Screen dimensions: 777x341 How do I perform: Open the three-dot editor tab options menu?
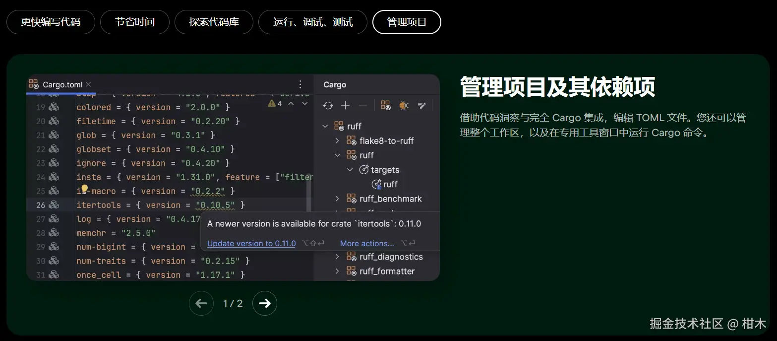tap(300, 84)
